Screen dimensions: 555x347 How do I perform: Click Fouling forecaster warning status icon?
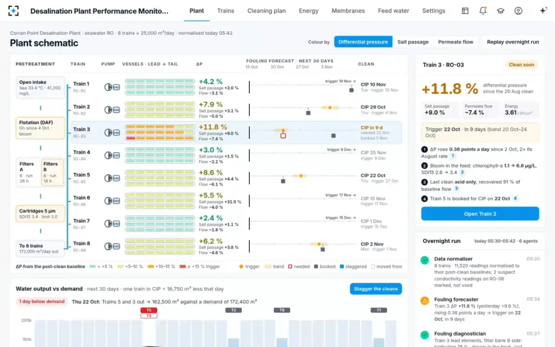tap(425, 301)
